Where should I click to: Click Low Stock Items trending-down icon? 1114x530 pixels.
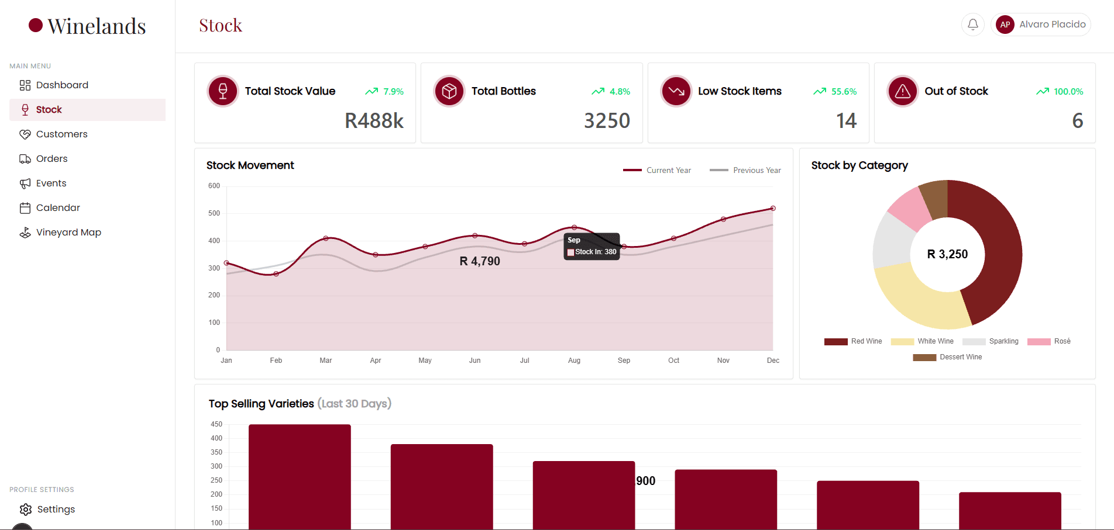[x=676, y=91]
